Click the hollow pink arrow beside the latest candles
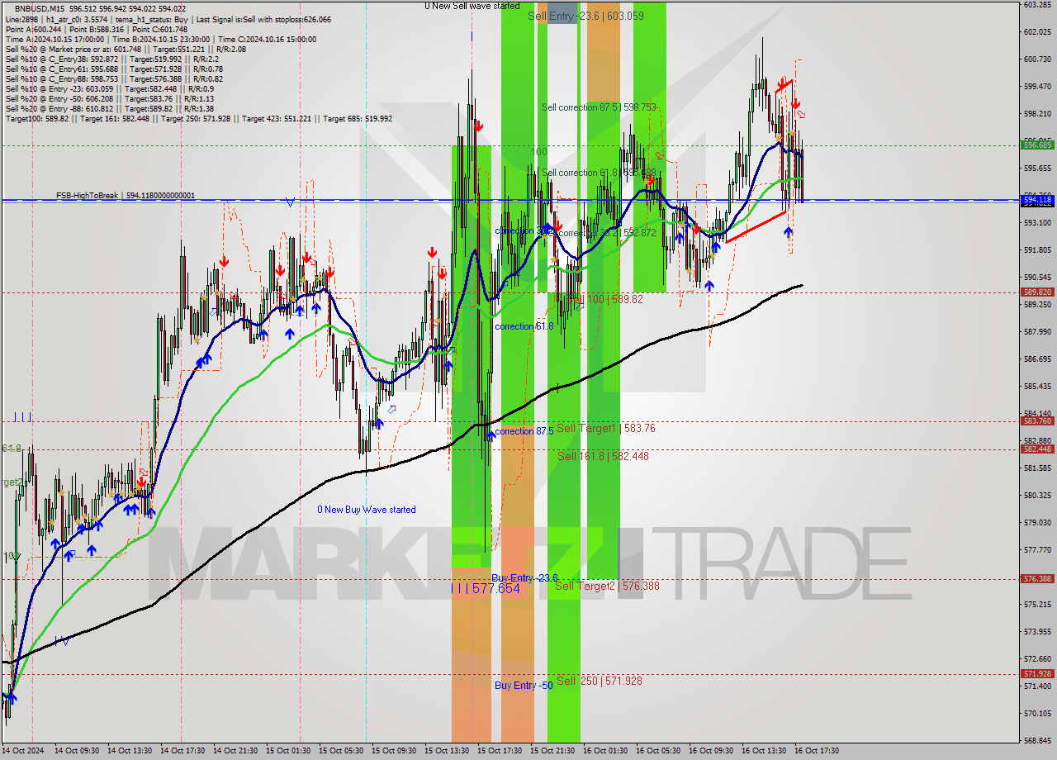Viewport: 1057px width, 760px height. (x=801, y=114)
